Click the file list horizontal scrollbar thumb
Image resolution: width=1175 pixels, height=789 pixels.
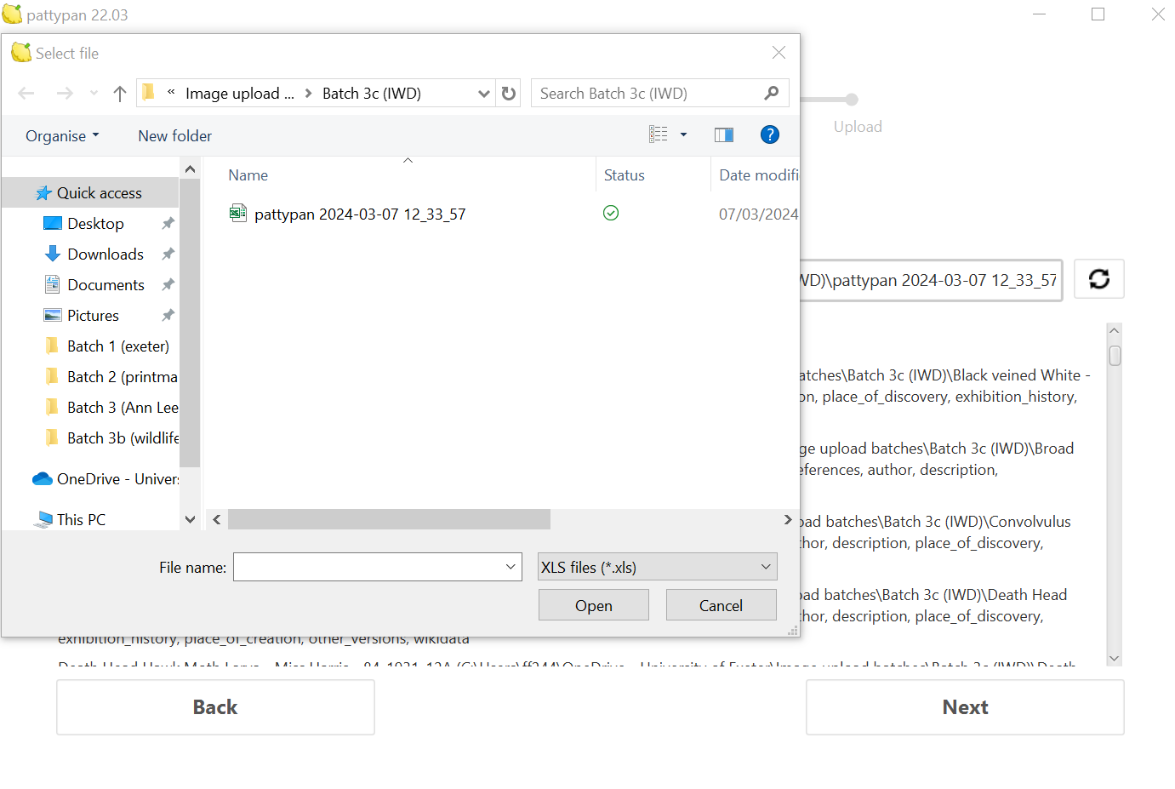pos(389,519)
